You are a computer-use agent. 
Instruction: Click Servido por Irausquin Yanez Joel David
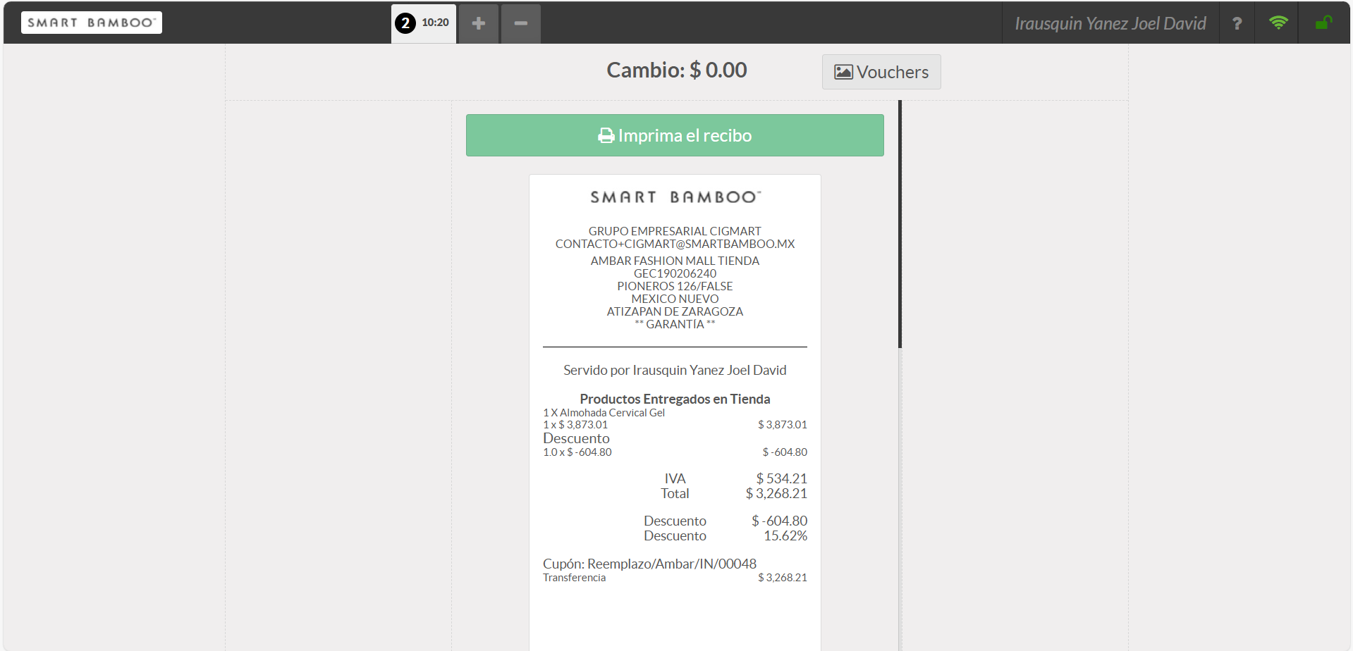[675, 370]
